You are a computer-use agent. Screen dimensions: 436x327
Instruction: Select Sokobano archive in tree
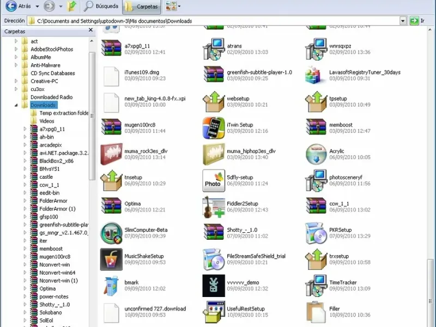pyautogui.click(x=50, y=312)
